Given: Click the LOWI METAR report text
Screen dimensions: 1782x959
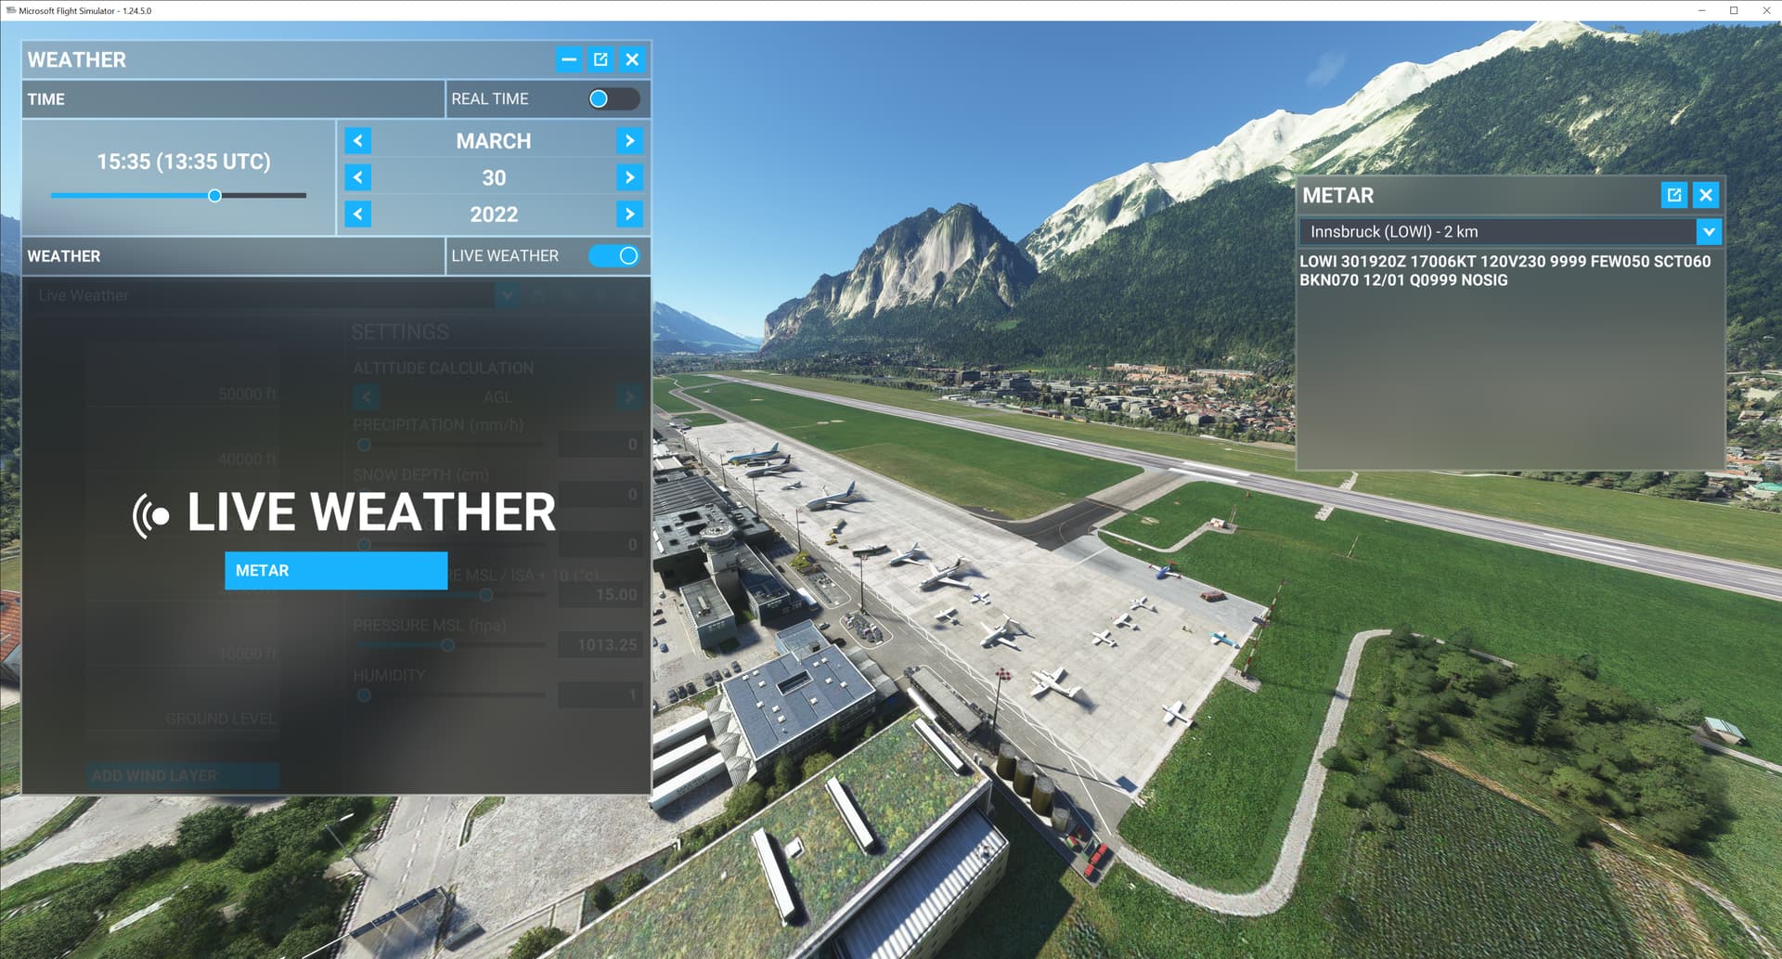Looking at the screenshot, I should (x=1504, y=270).
